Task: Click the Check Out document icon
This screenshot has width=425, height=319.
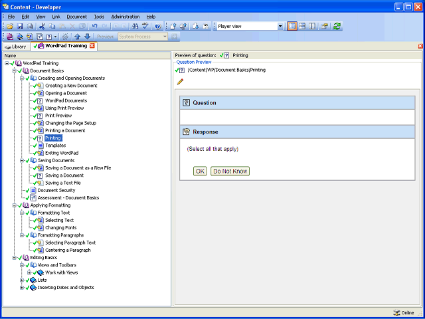Action: coord(196,27)
